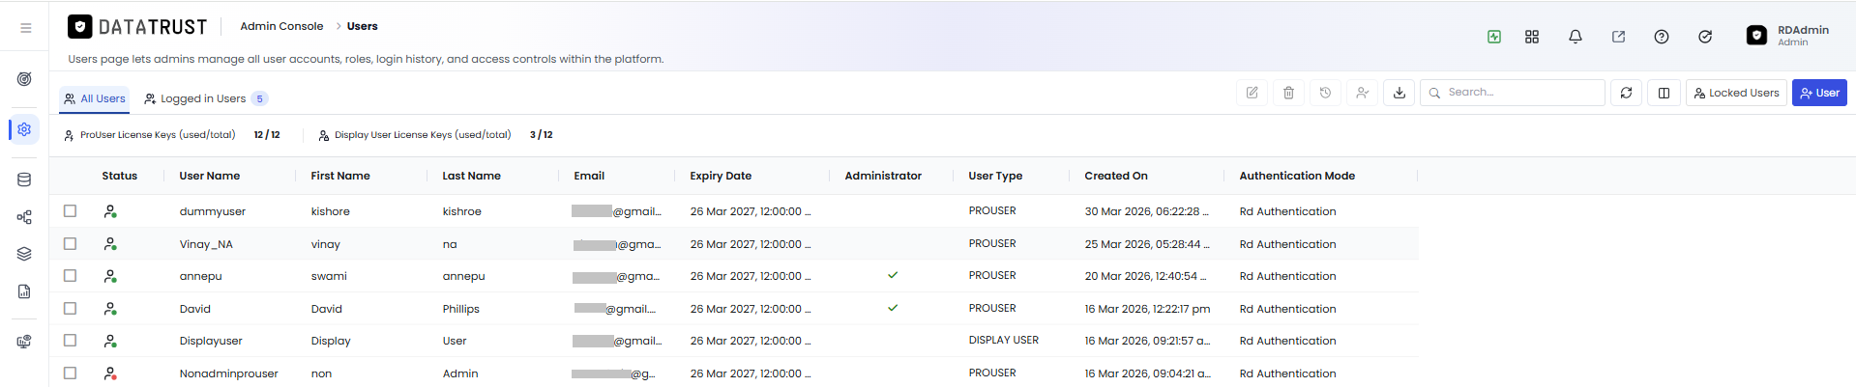1856x387 pixels.
Task: Select the settings gear sidebar icon
Action: pyautogui.click(x=24, y=129)
